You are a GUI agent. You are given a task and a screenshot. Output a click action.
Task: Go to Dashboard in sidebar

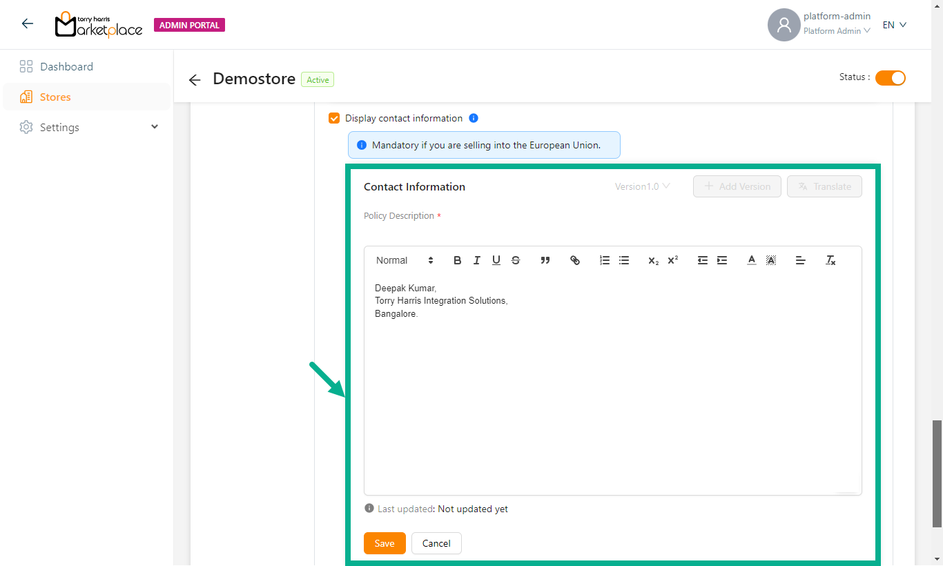coord(66,66)
